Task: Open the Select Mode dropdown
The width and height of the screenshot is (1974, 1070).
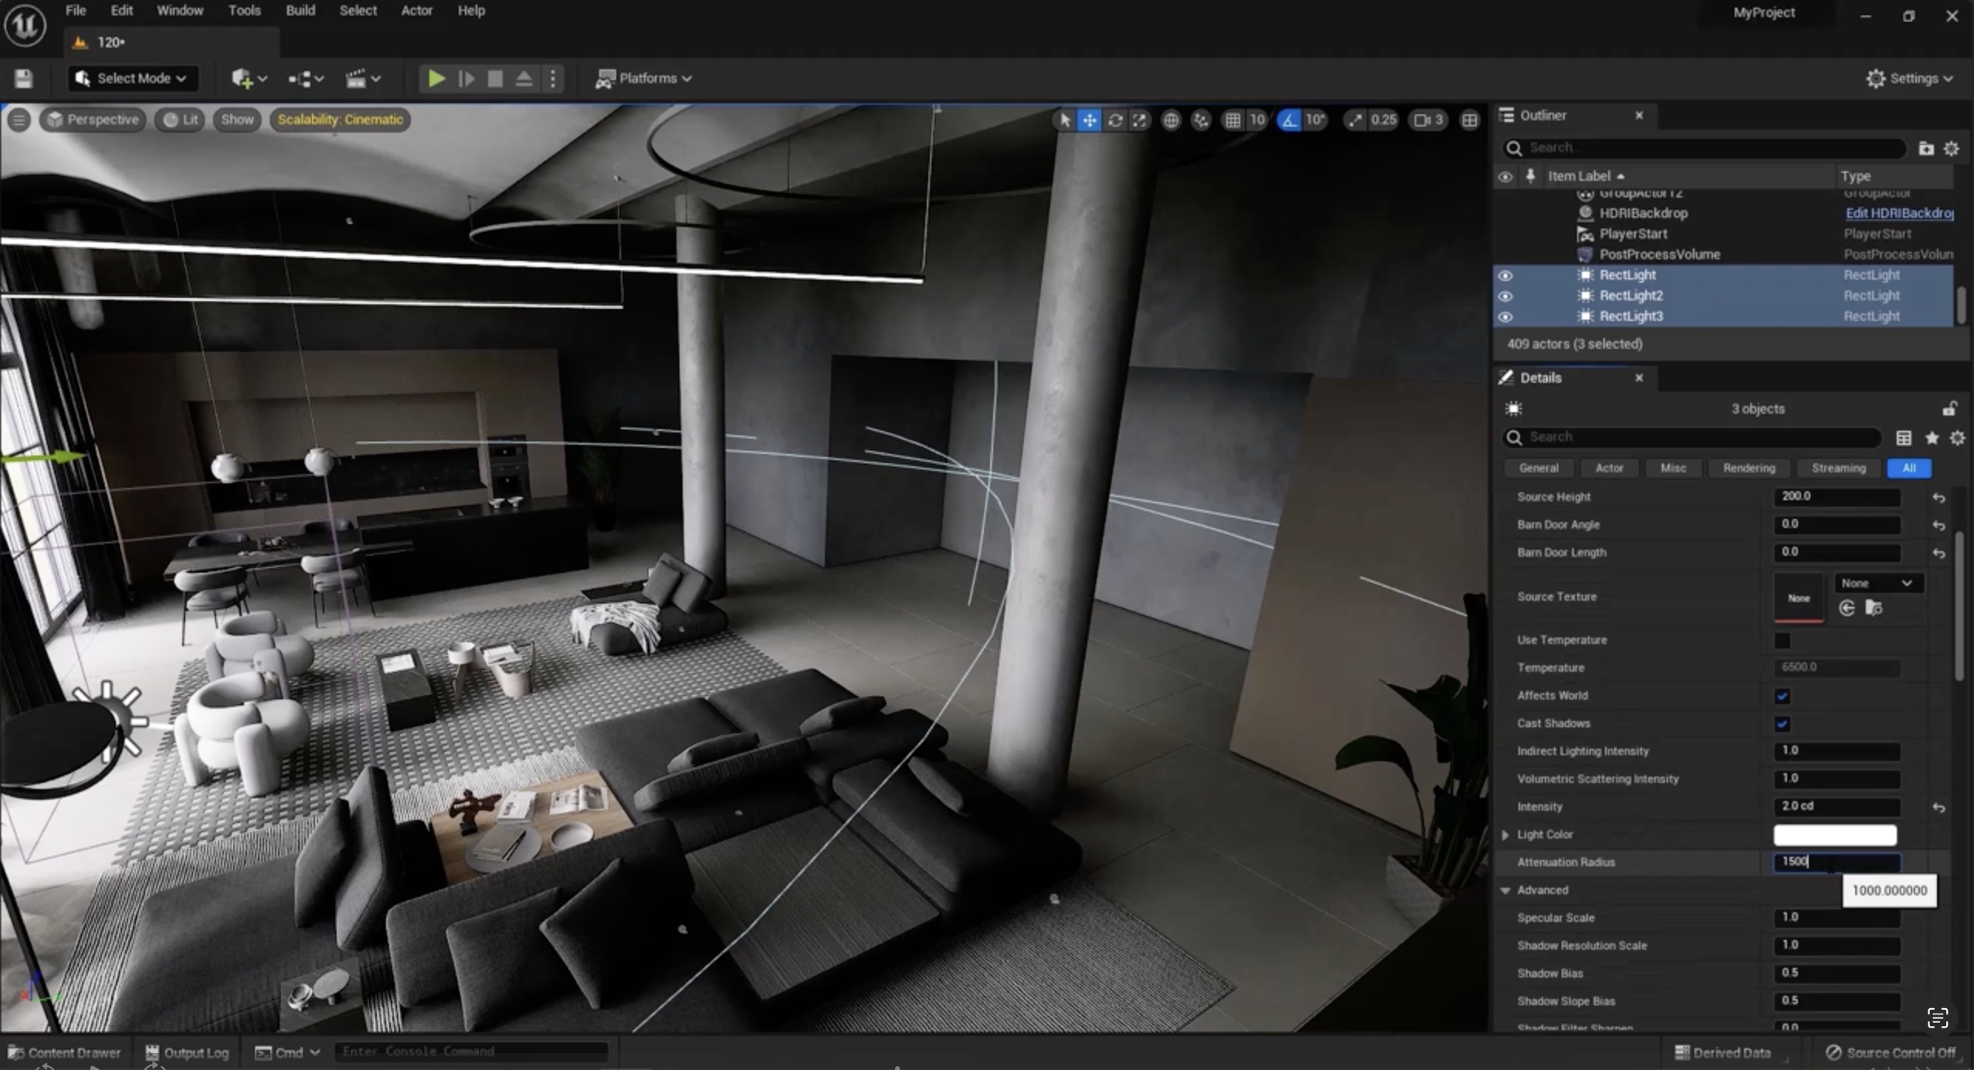Action: [x=134, y=78]
